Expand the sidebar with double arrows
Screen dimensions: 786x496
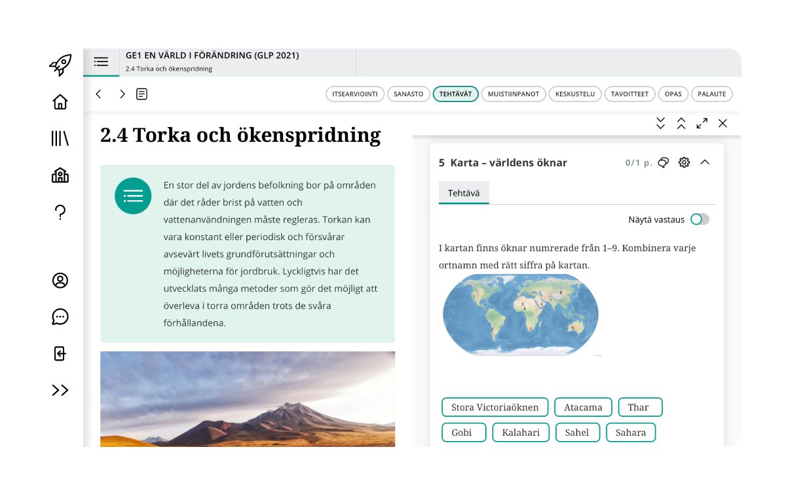click(60, 390)
